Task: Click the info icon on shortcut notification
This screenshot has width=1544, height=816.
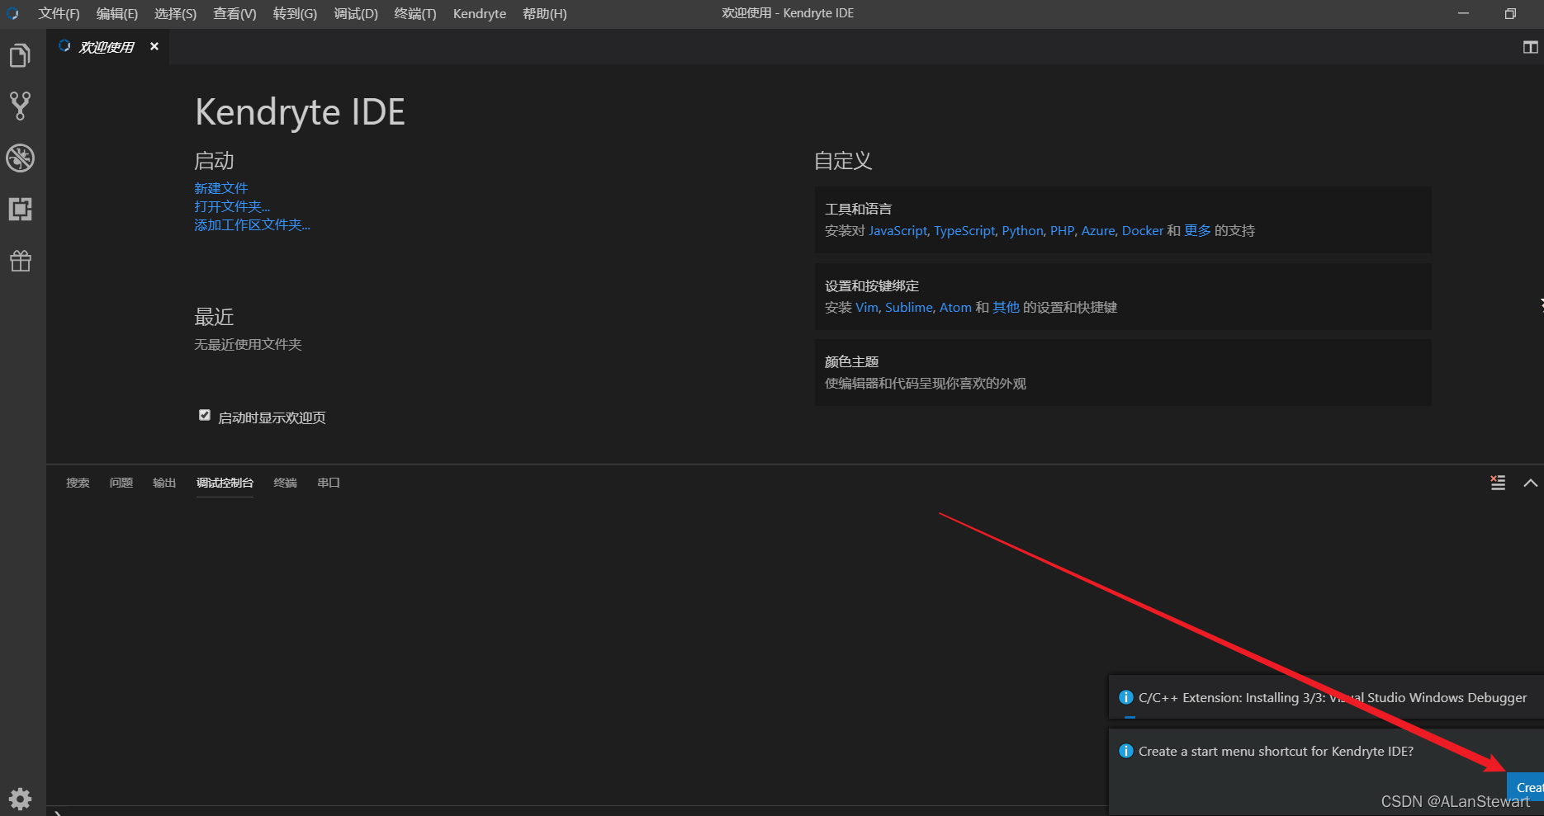Action: point(1125,751)
